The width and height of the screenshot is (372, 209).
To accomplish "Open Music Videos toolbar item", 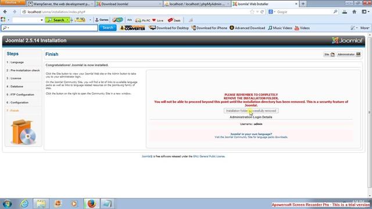I will (x=280, y=28).
